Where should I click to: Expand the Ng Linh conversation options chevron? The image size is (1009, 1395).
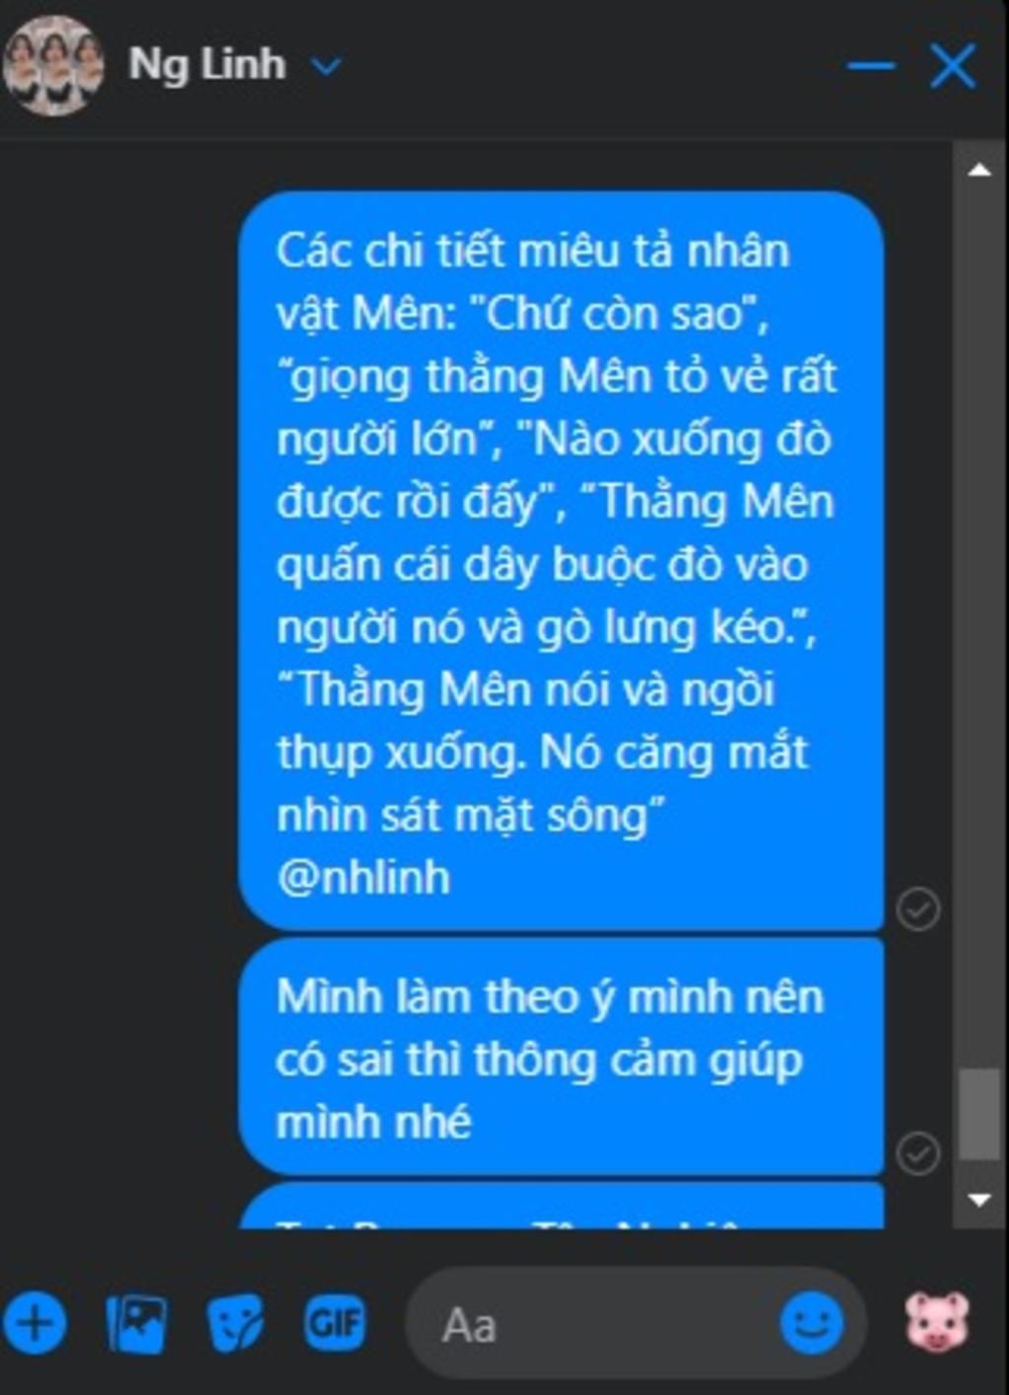[x=325, y=66]
